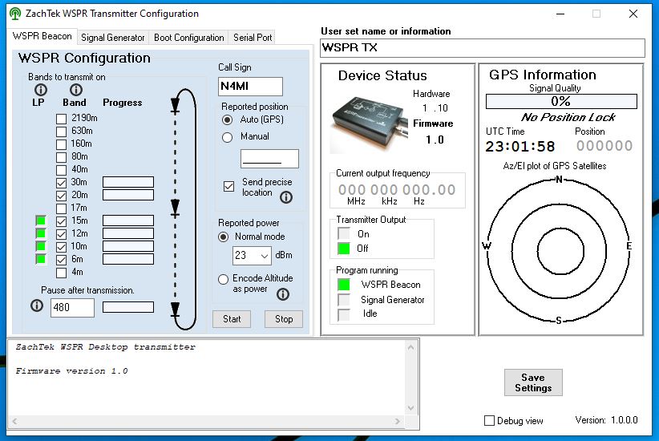This screenshot has height=441, width=659.
Task: Click the green WSPR Beacon program indicator
Action: pos(344,285)
